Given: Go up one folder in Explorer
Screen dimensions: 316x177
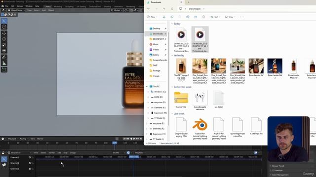Looking at the screenshot, I should click(x=164, y=9).
